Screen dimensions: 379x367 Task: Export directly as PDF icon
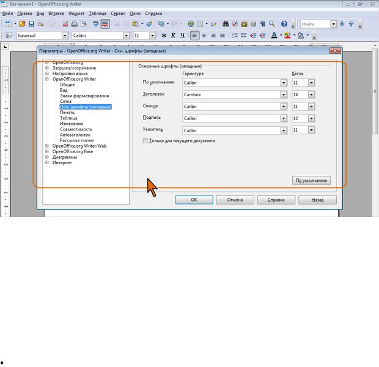[x=65, y=24]
